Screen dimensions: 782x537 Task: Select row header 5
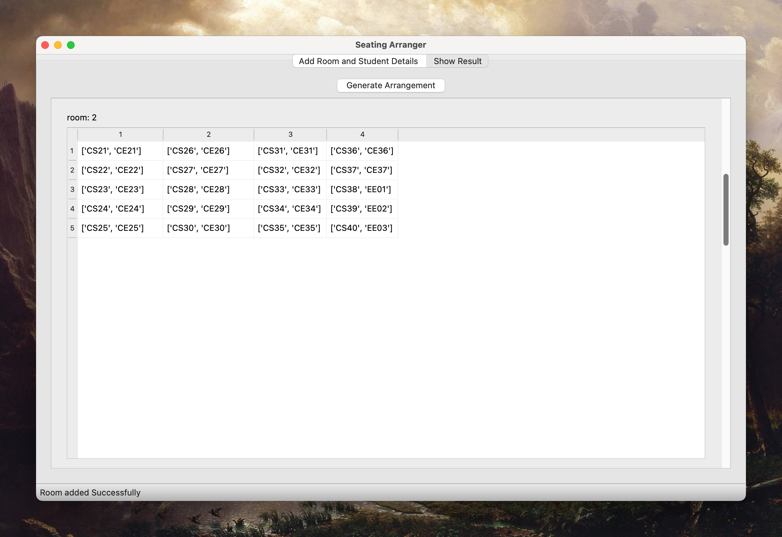[x=72, y=228]
